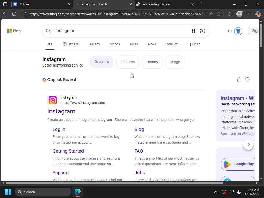Switch to NEWS results

pyautogui.click(x=152, y=44)
